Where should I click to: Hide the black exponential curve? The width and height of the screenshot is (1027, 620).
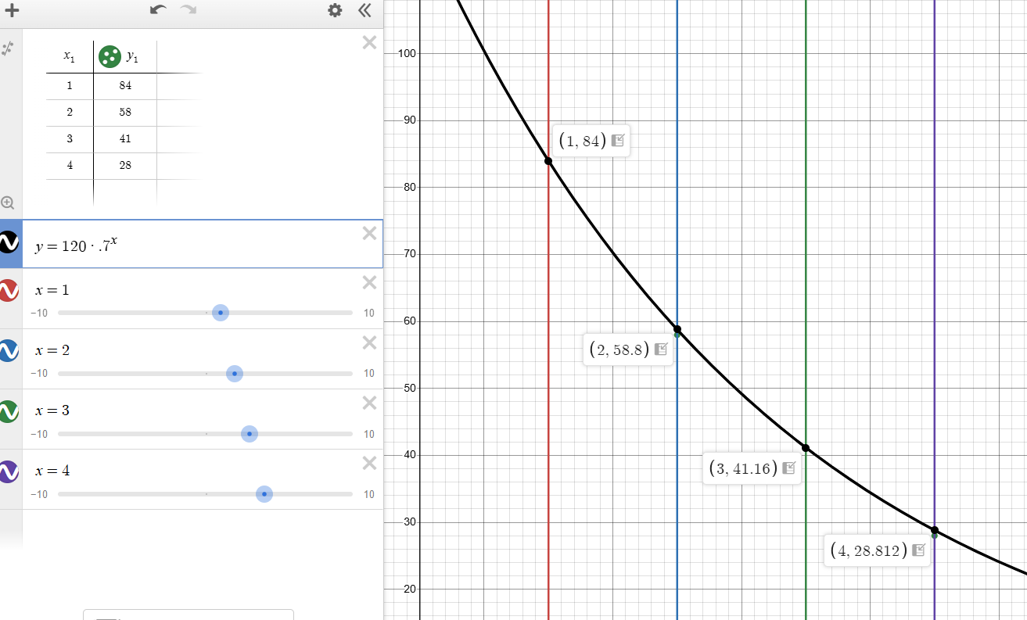pos(9,244)
